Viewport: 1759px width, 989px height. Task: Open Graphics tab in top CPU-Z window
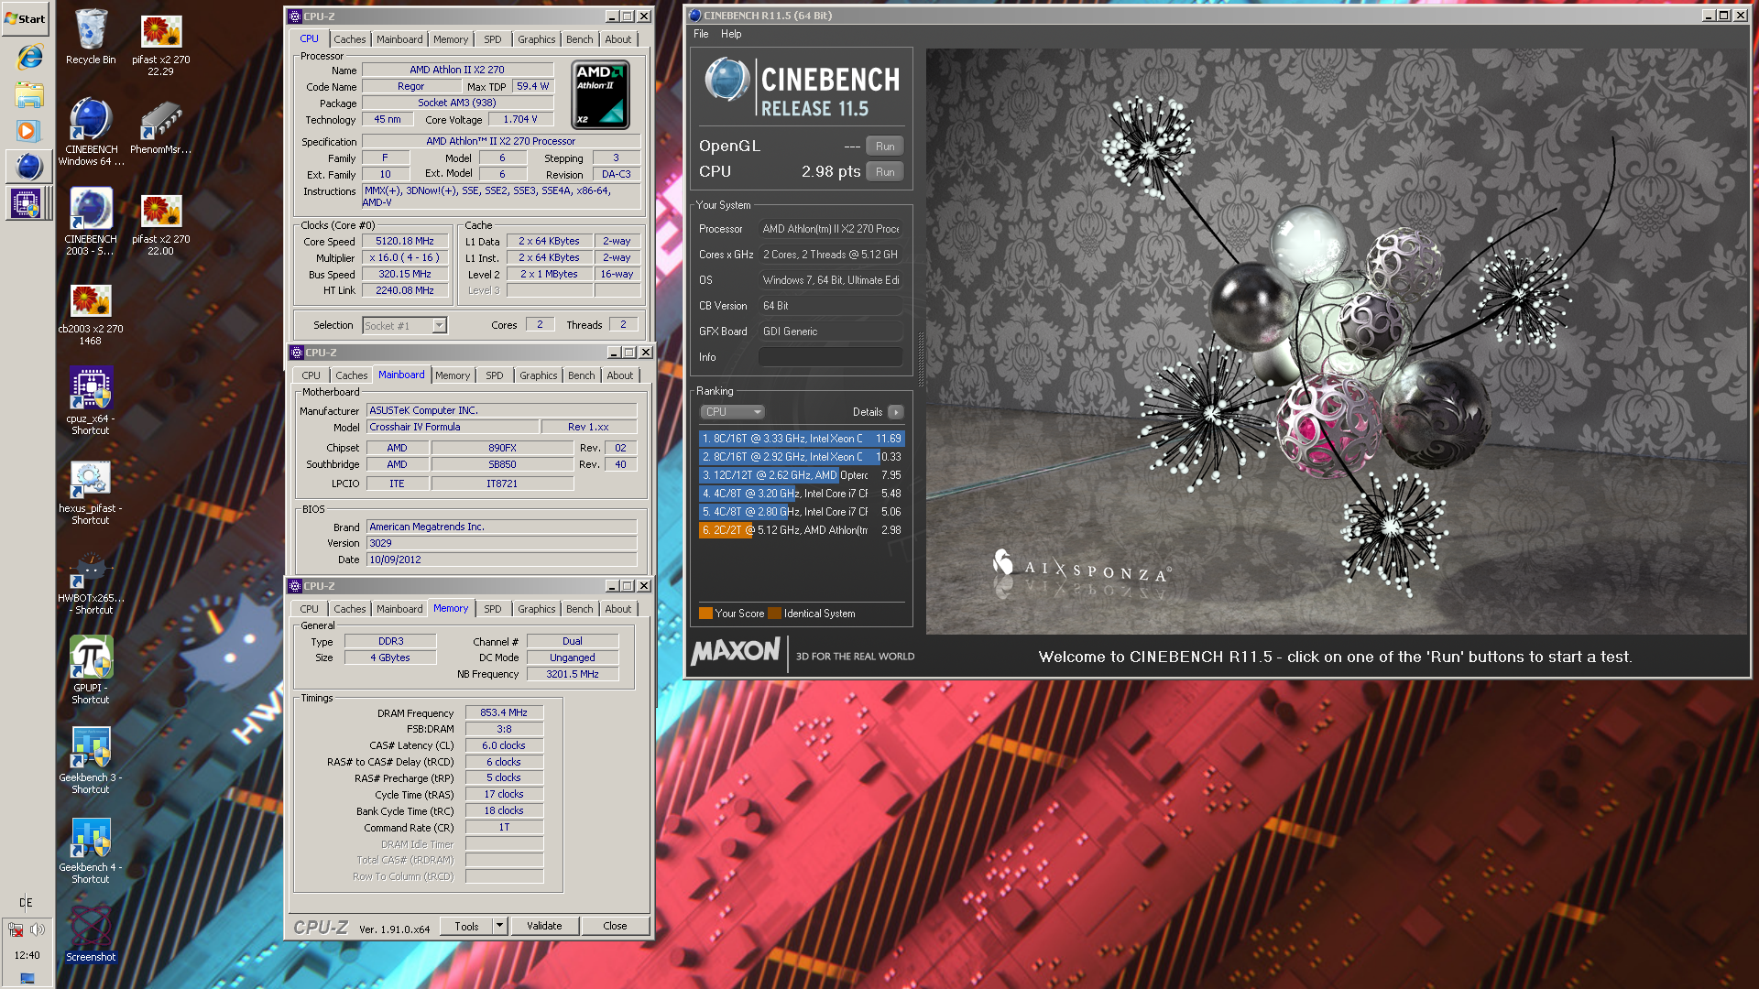[x=536, y=39]
